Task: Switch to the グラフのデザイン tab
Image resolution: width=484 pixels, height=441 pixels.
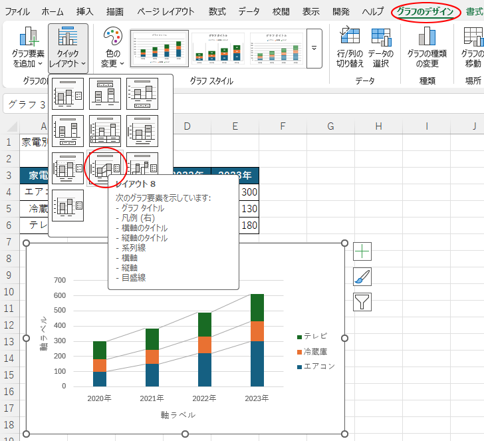Action: point(425,12)
